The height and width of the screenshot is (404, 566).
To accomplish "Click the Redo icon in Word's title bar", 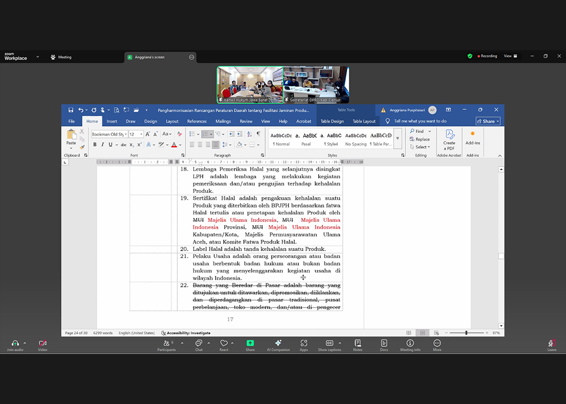I will pyautogui.click(x=94, y=110).
